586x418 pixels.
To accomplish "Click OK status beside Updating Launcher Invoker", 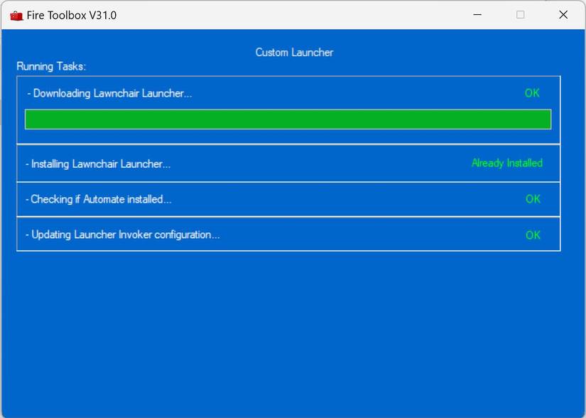I will tap(533, 235).
